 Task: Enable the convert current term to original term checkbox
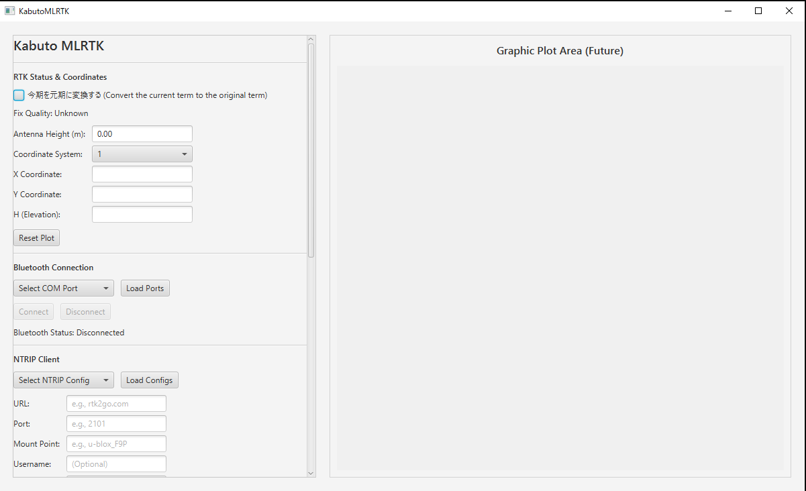(19, 95)
